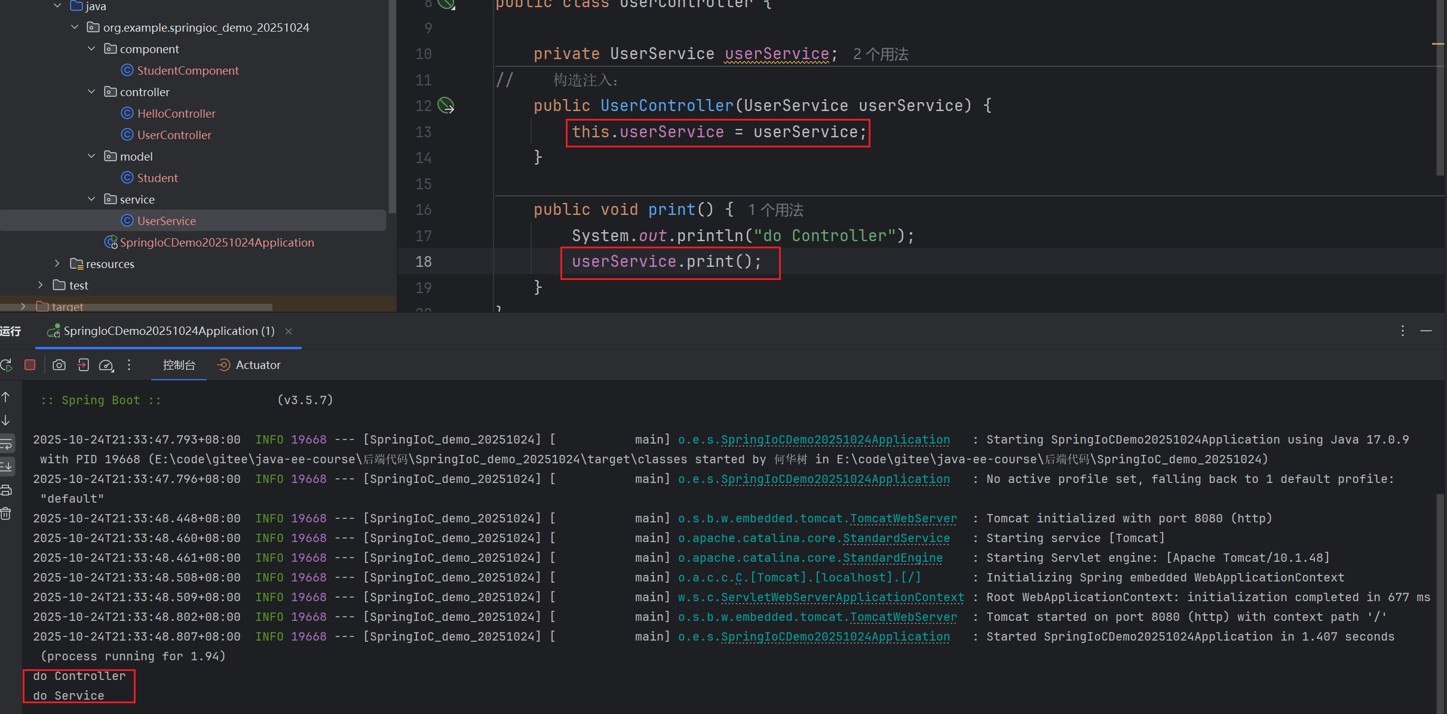Click the gutter bean icon on line 12
The height and width of the screenshot is (714, 1447).
click(446, 106)
